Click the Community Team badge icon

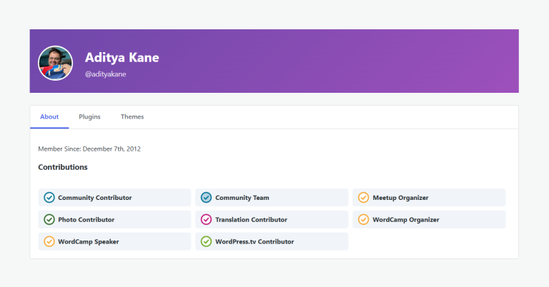coord(207,198)
